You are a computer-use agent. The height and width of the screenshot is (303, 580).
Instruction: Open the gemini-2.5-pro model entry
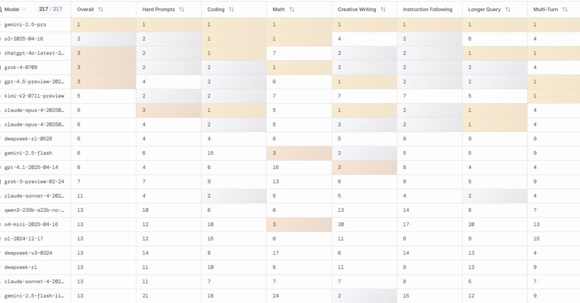(x=27, y=24)
